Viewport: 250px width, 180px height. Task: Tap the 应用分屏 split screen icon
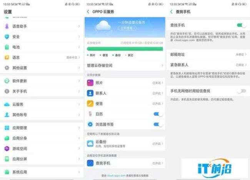coord(7,159)
